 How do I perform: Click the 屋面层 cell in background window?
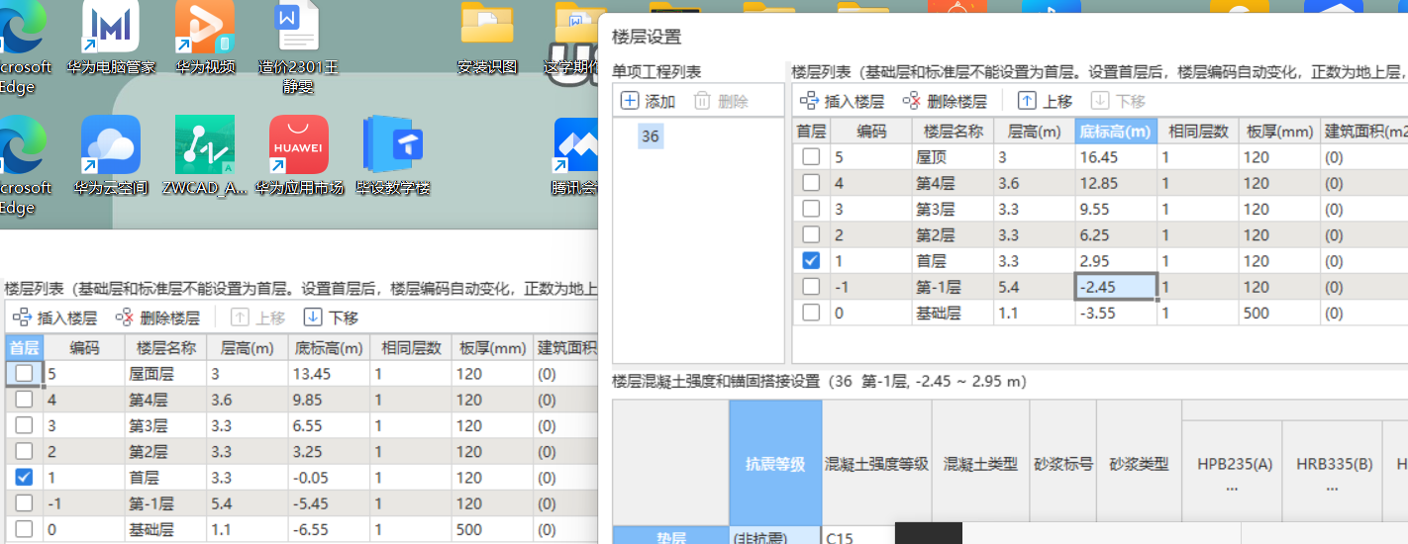[165, 374]
